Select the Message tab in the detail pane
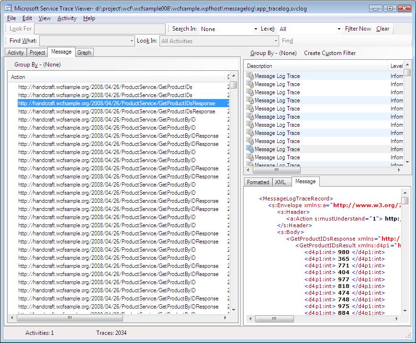Image resolution: width=416 pixels, height=343 pixels. [x=305, y=181]
